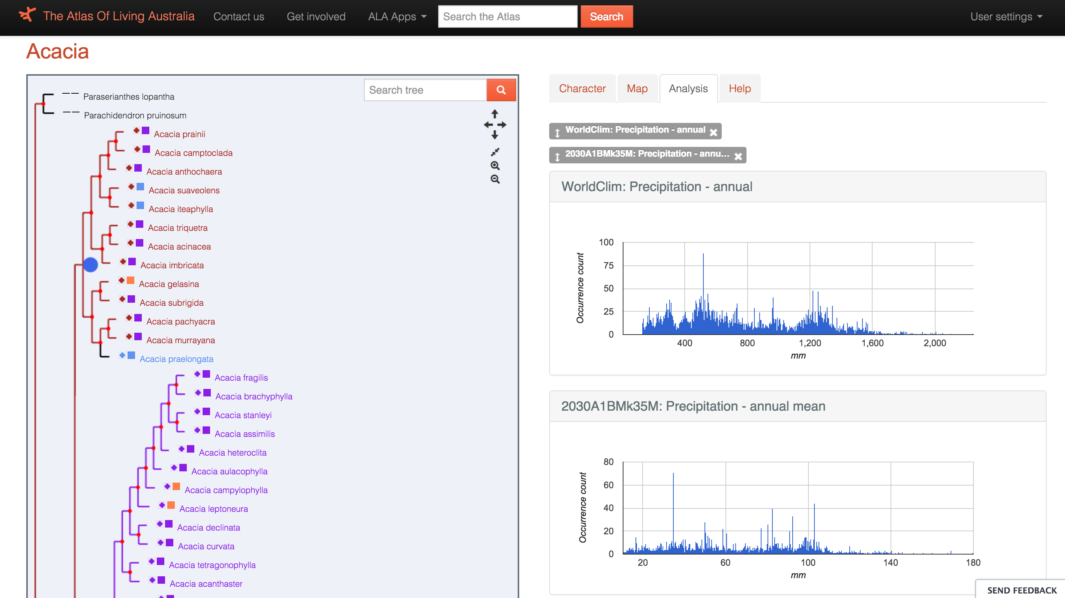The image size is (1065, 598).
Task: Focus the Search tree input field
Action: click(425, 90)
